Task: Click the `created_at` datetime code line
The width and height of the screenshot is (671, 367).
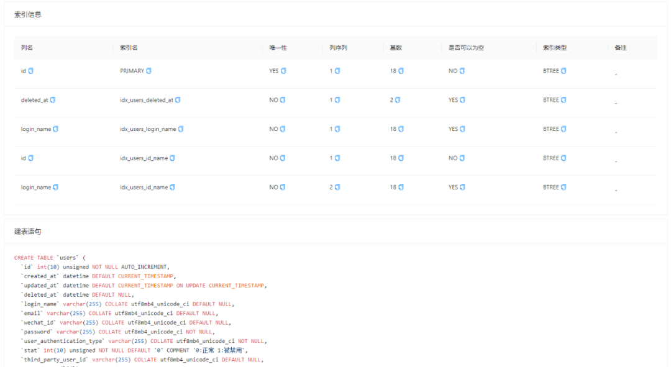Action: 98,276
